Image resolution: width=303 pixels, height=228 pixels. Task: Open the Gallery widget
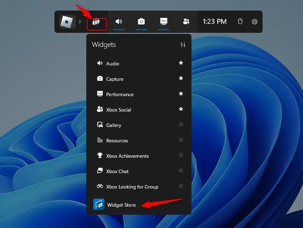(139, 125)
